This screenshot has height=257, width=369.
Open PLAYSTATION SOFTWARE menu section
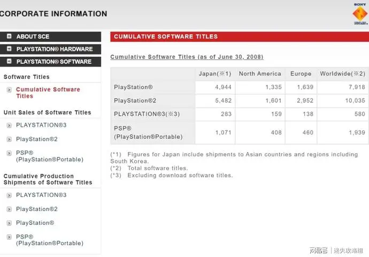(50, 62)
